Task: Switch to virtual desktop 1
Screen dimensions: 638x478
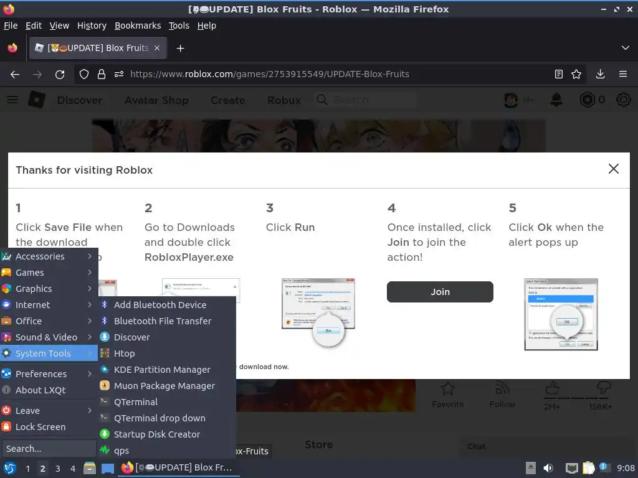Action: 27,469
